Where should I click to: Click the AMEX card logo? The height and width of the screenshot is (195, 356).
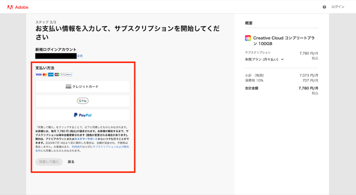tap(51, 74)
